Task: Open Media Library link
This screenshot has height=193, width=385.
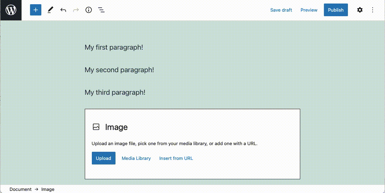Action: [x=136, y=158]
